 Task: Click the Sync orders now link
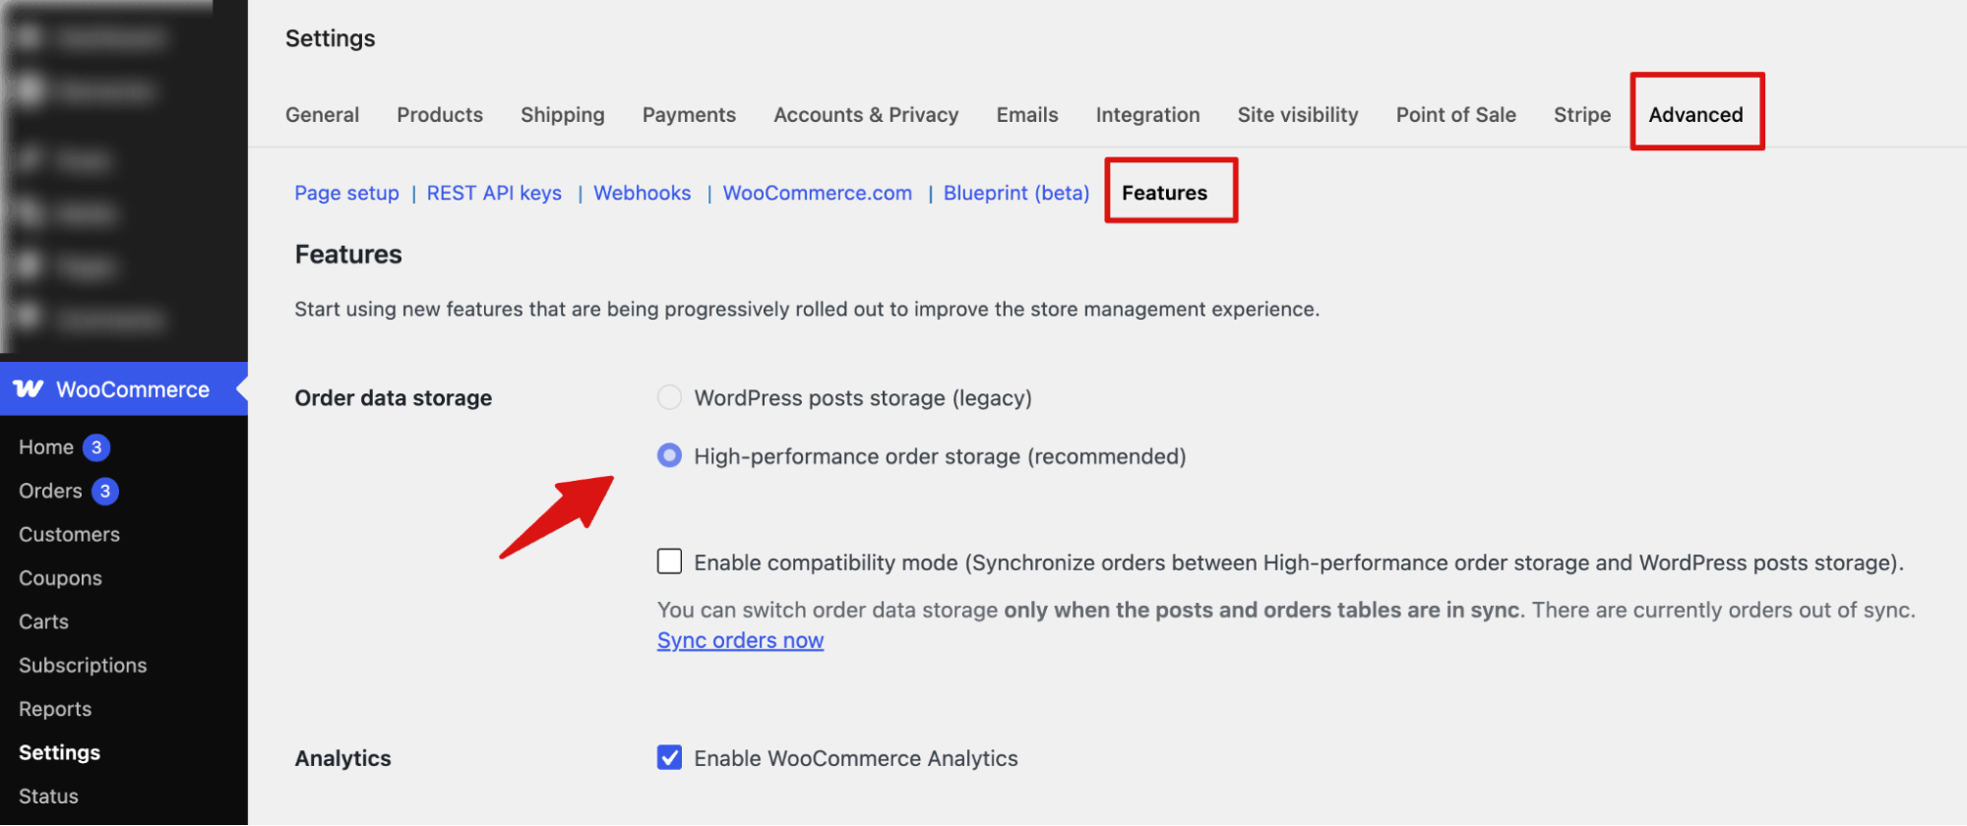pos(741,641)
